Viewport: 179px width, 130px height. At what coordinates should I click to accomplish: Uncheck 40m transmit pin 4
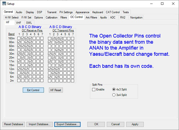click(x=61, y=50)
